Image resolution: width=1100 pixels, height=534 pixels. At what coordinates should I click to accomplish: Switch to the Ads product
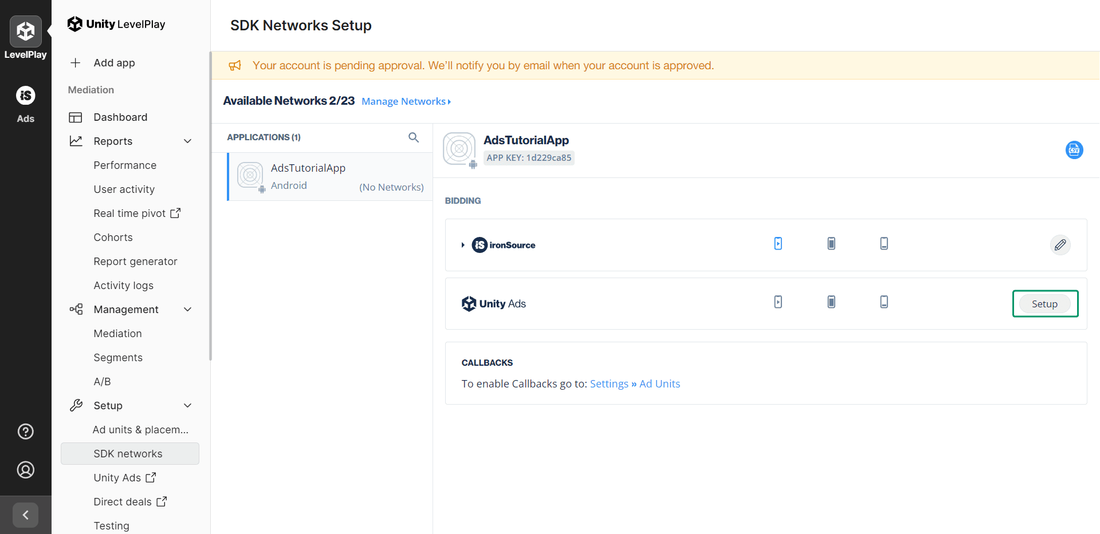tap(26, 104)
